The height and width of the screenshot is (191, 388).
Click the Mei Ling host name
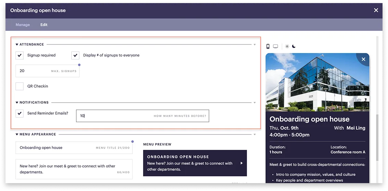(x=356, y=128)
